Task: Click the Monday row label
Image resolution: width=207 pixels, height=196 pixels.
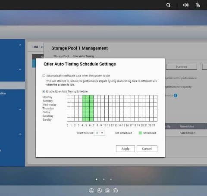Action: (x=47, y=97)
